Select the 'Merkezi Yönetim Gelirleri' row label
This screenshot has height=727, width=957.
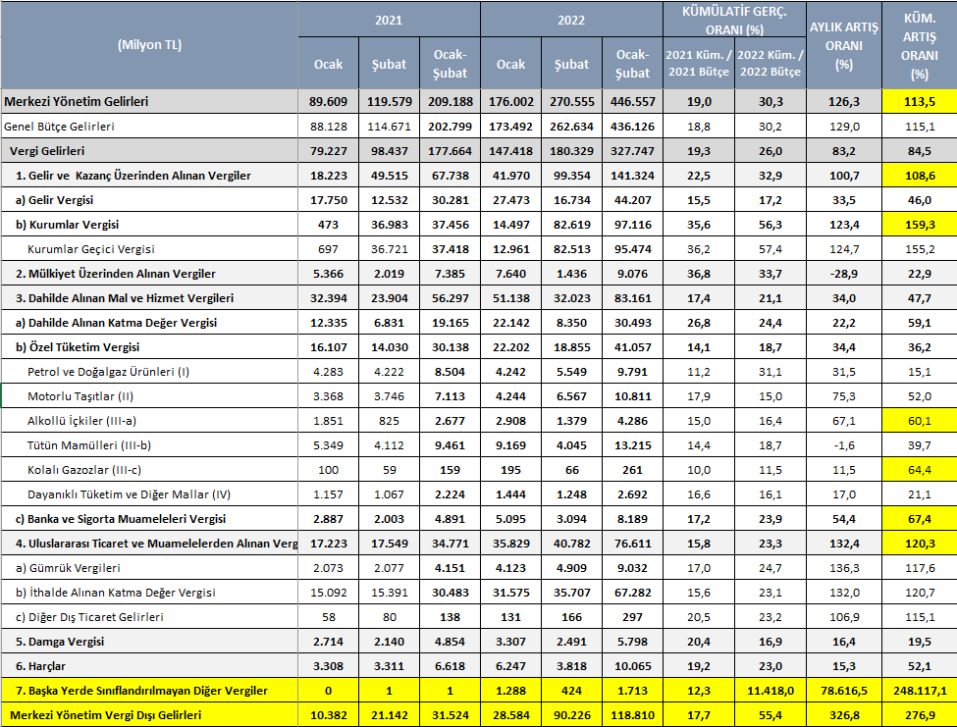tap(79, 102)
